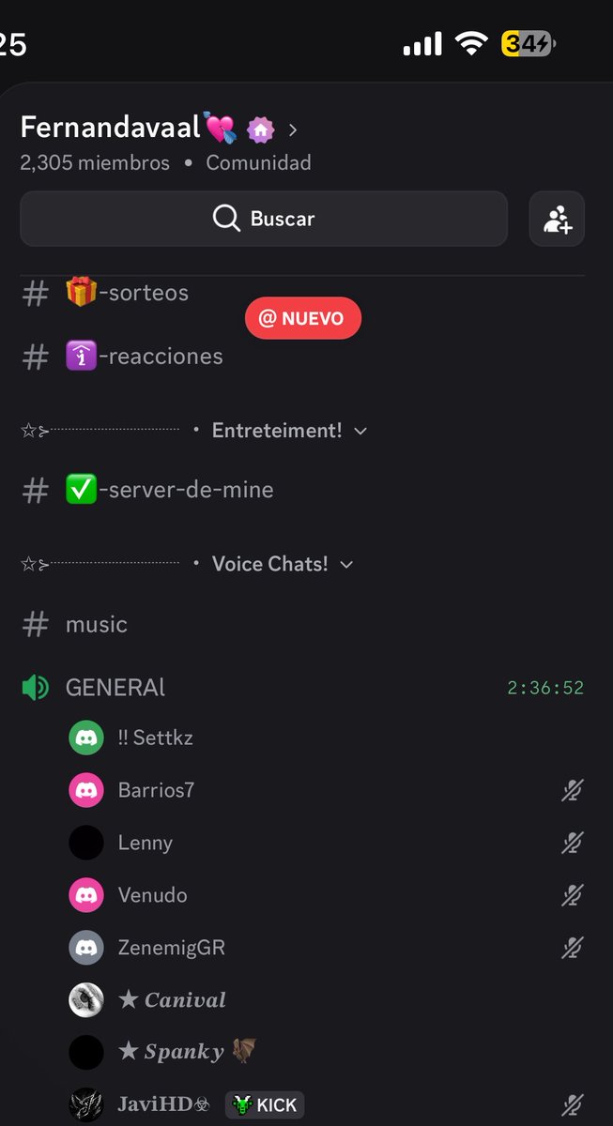
Task: Tap the red NUEVO mentions button
Action: (x=303, y=319)
